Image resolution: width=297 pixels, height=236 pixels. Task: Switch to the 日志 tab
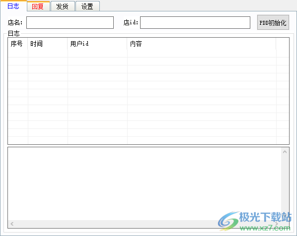[13, 6]
